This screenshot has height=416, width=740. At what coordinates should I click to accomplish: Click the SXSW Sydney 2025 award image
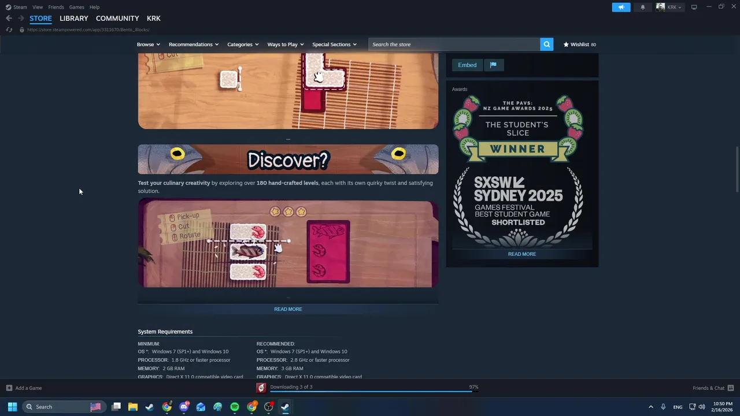[518, 207]
